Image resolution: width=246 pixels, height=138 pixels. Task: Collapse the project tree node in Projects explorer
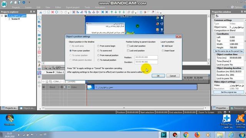click(x=2, y=16)
